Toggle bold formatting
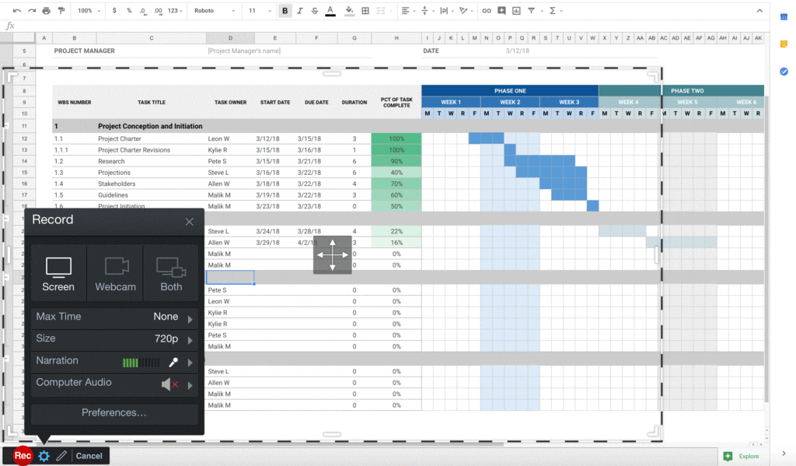 (285, 11)
